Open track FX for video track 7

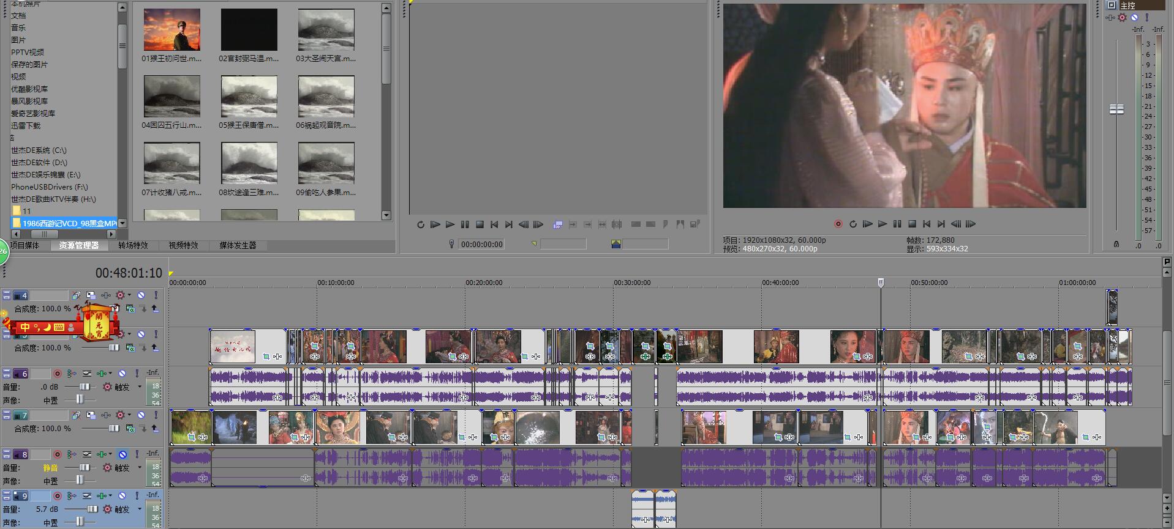105,415
